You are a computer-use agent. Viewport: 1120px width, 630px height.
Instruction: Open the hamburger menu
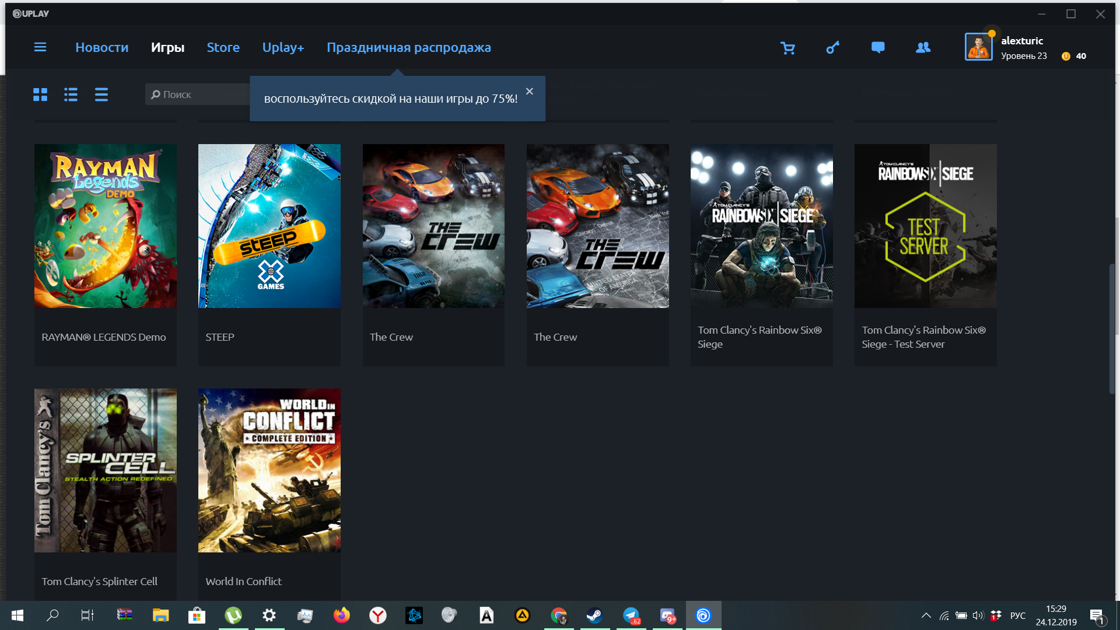click(x=40, y=47)
